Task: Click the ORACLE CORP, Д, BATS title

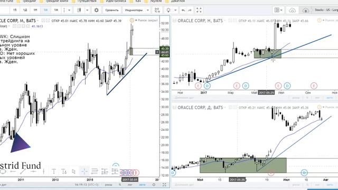Action: pyautogui.click(x=200, y=108)
